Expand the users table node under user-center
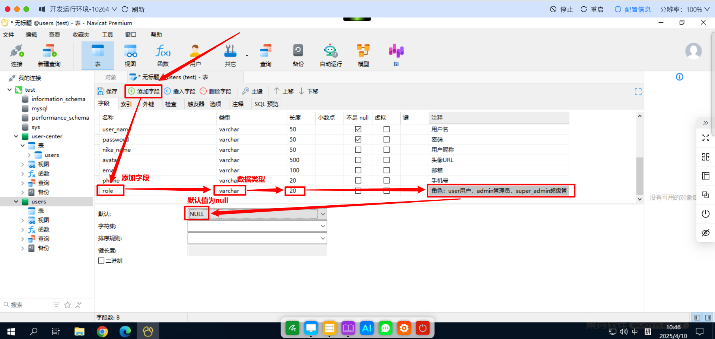This screenshot has width=715, height=339. pyautogui.click(x=29, y=155)
